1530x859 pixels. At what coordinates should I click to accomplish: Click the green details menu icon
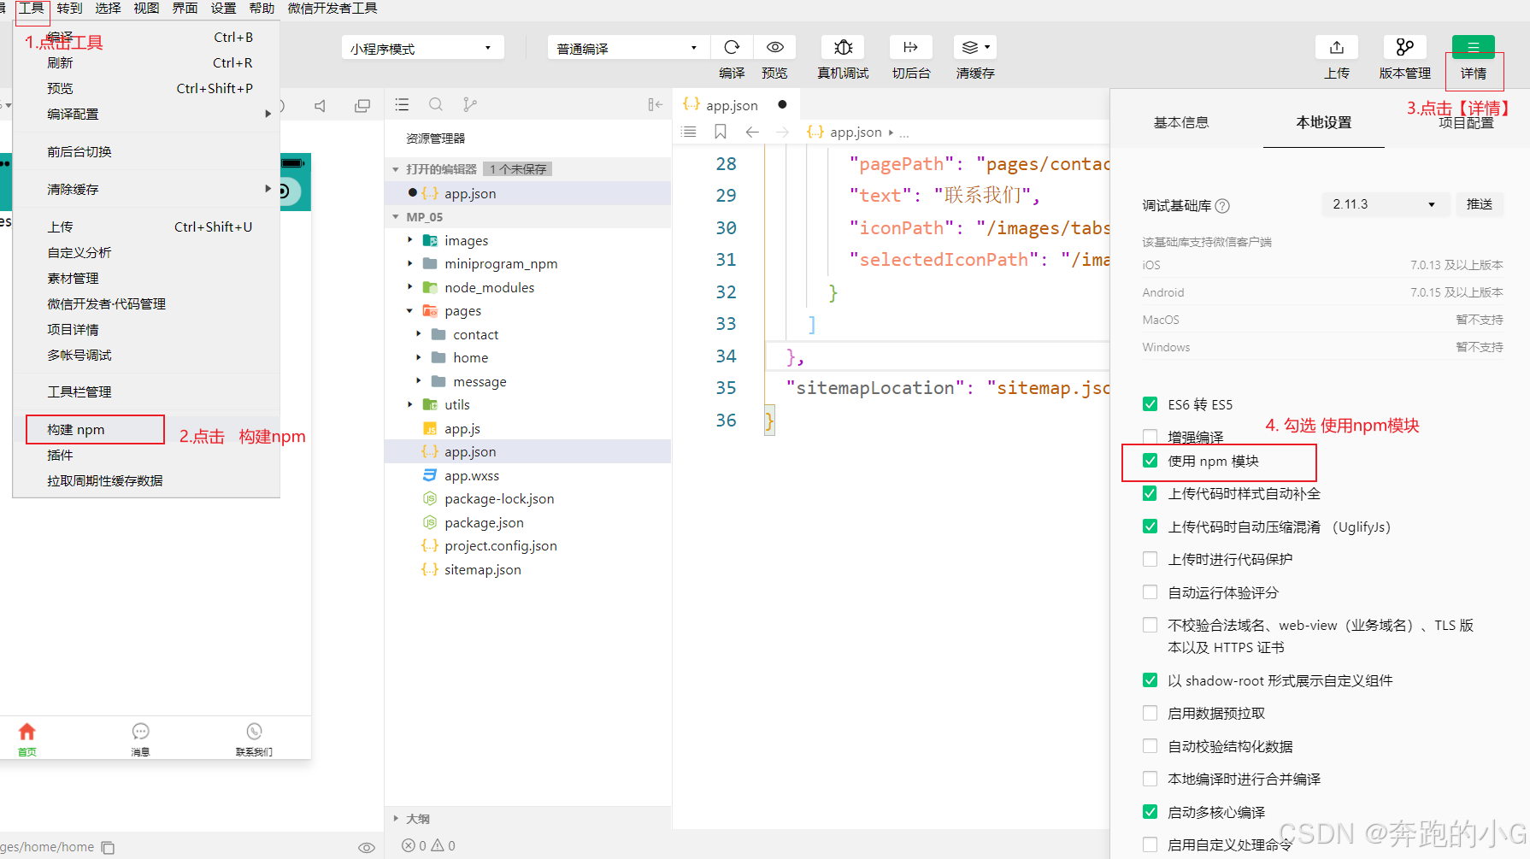click(1473, 48)
